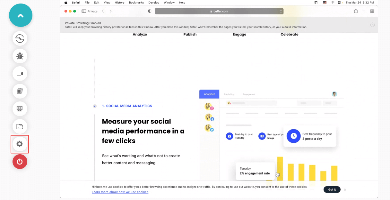The image size is (390, 200).
Task: Click the Analytics tab in the mockup
Action: (209, 94)
